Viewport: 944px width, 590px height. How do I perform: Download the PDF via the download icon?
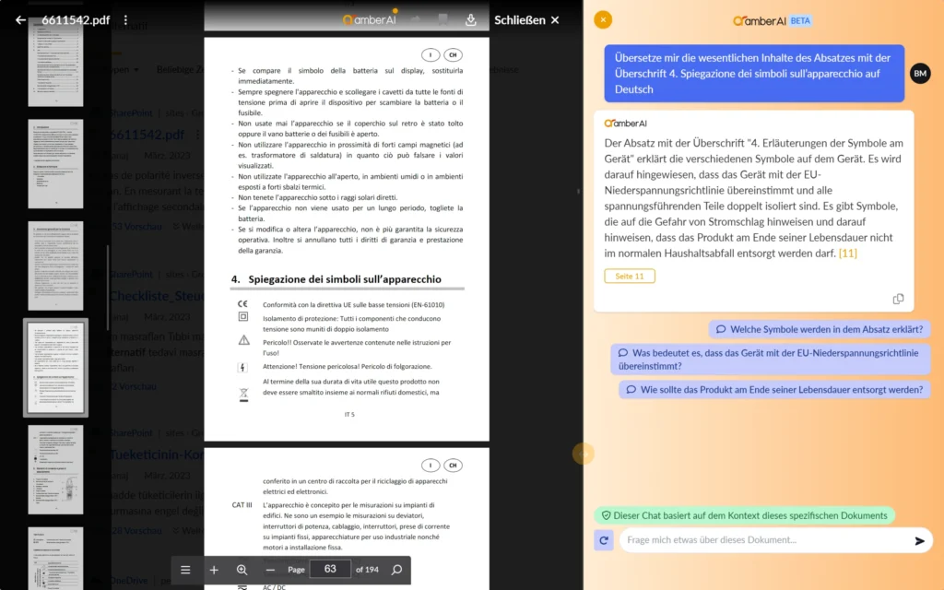point(471,18)
